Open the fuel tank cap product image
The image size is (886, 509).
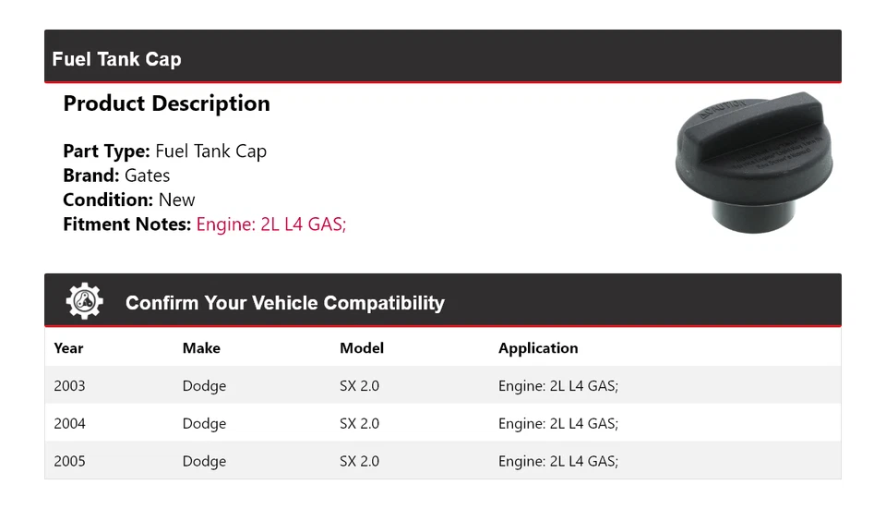[x=754, y=162]
